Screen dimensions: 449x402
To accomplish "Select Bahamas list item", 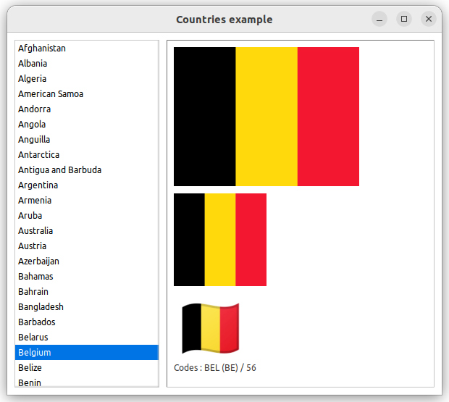I will tap(35, 277).
